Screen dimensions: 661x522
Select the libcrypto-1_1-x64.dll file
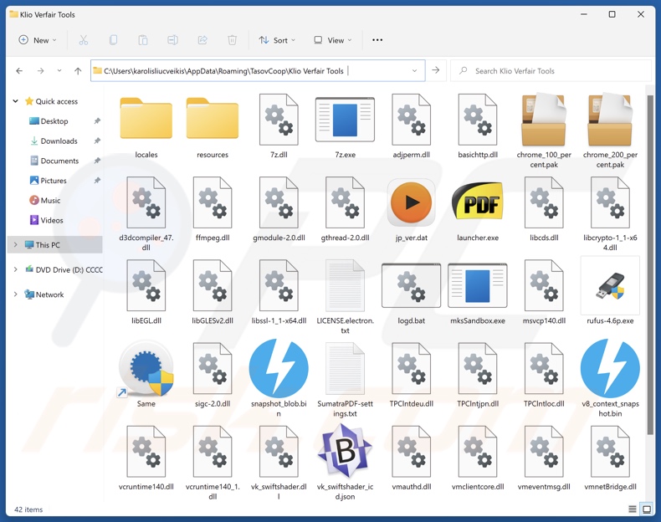610,215
